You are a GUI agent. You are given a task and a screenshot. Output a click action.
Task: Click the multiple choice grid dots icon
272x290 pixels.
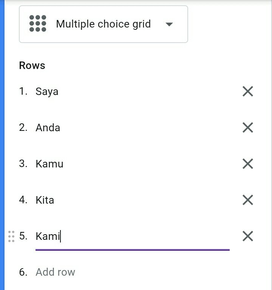38,24
